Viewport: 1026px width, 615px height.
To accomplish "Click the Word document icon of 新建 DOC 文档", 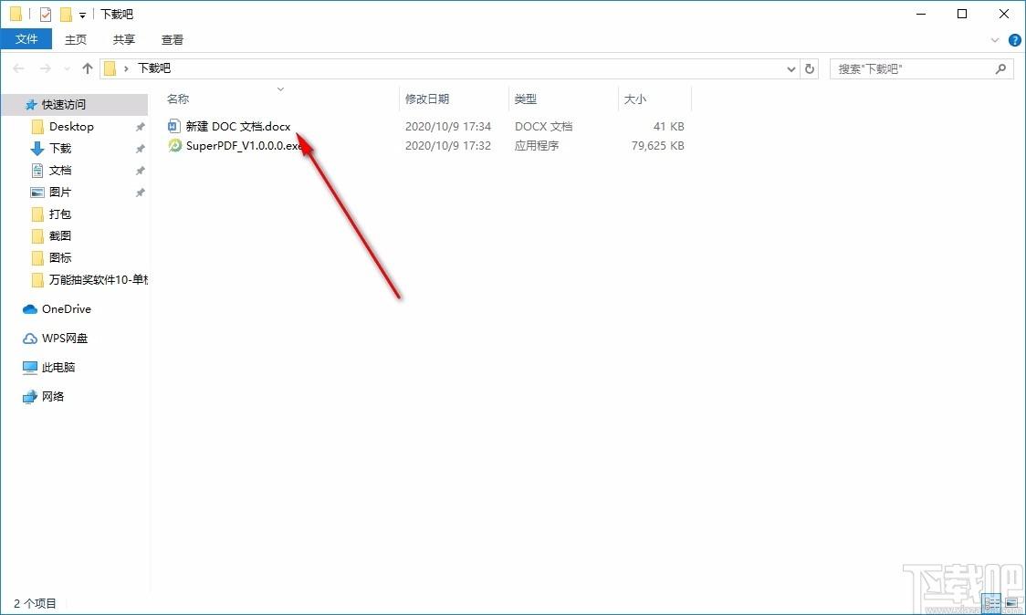I will click(174, 126).
